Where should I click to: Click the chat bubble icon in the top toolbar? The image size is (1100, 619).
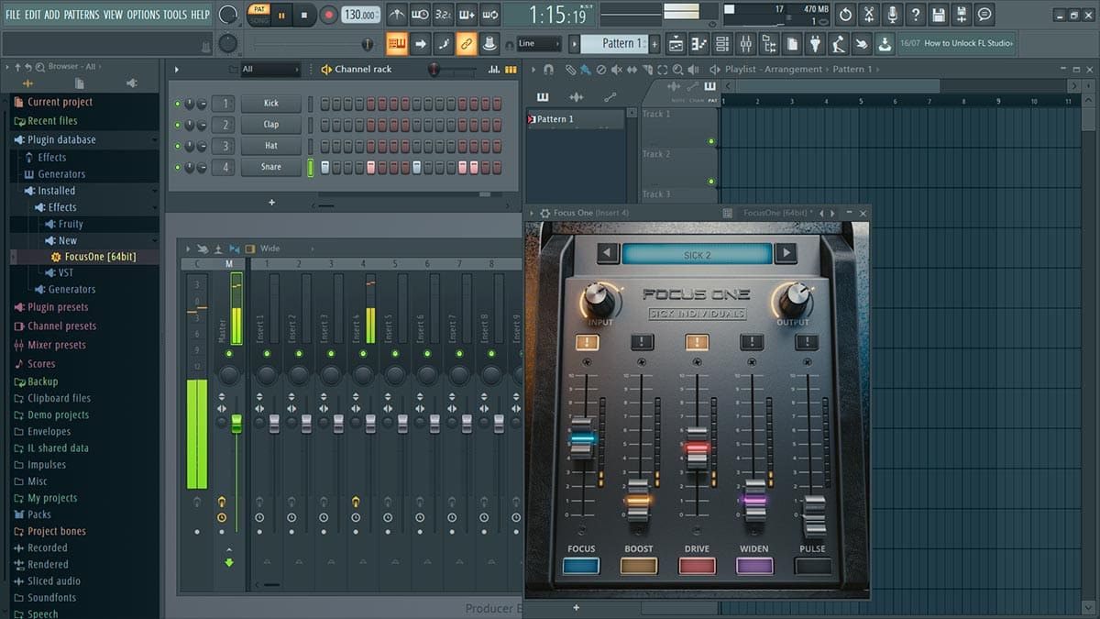pos(984,15)
